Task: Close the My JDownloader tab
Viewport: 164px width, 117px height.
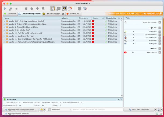Action: tap(63, 14)
